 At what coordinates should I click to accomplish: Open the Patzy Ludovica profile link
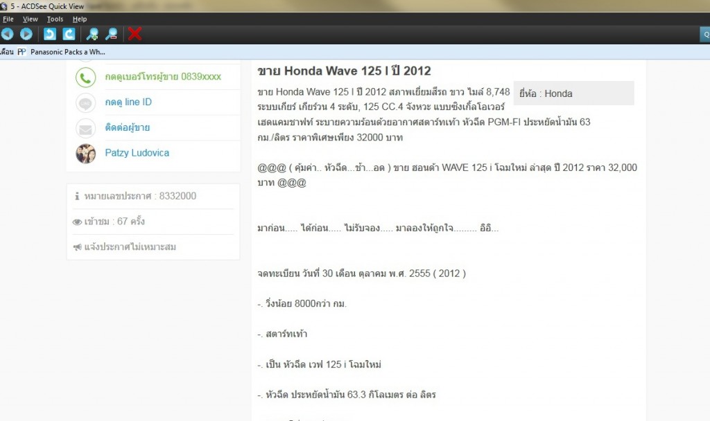coord(137,153)
